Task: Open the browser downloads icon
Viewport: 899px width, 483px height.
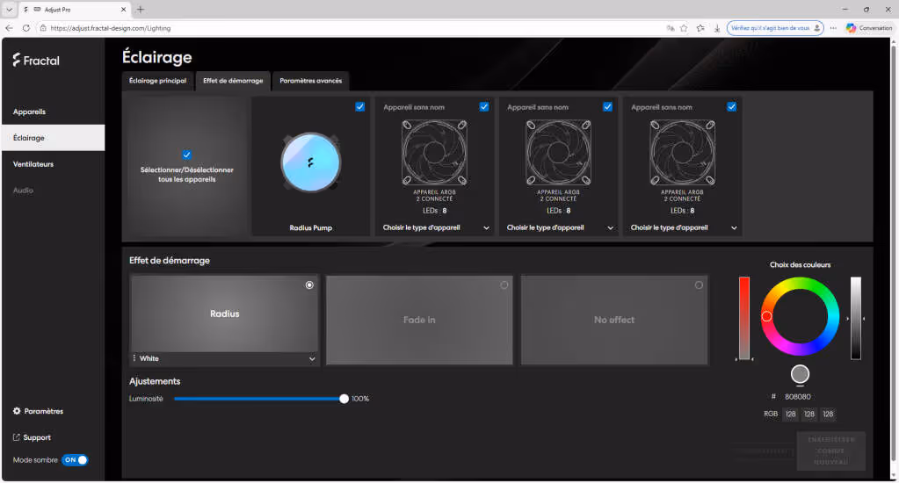Action: pos(717,27)
